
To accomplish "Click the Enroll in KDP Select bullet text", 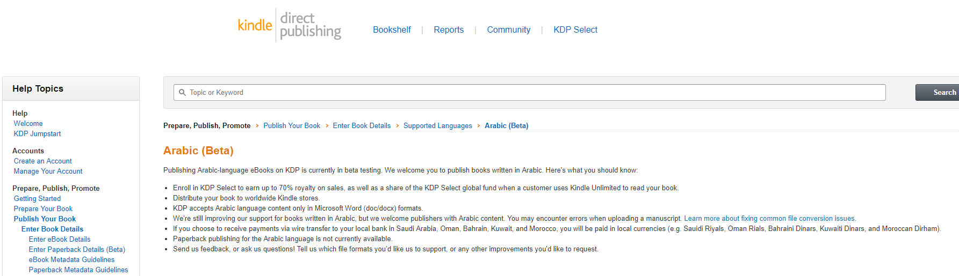I will pyautogui.click(x=426, y=188).
